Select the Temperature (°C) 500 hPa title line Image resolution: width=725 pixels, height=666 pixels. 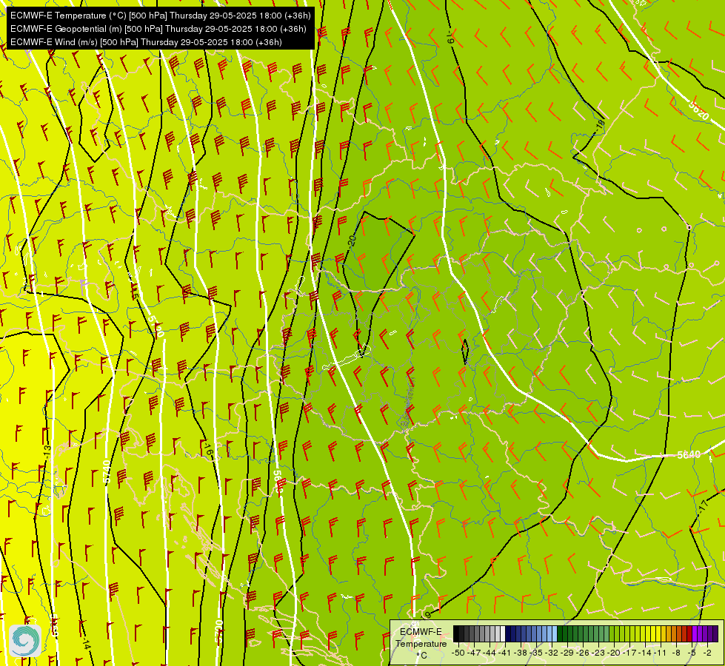point(161,16)
